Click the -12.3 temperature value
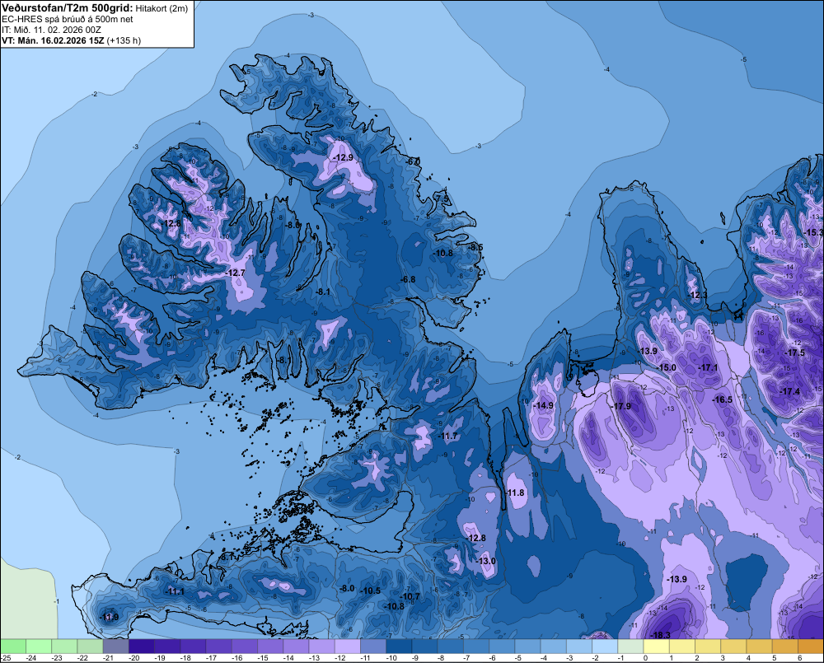This screenshot has height=663, width=824. click(698, 295)
